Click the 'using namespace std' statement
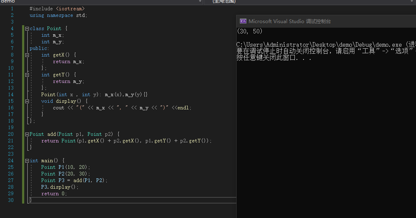Screen dimensions: 416x218 click(x=58, y=15)
